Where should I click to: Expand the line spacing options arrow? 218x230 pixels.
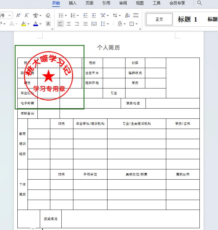point(108,24)
